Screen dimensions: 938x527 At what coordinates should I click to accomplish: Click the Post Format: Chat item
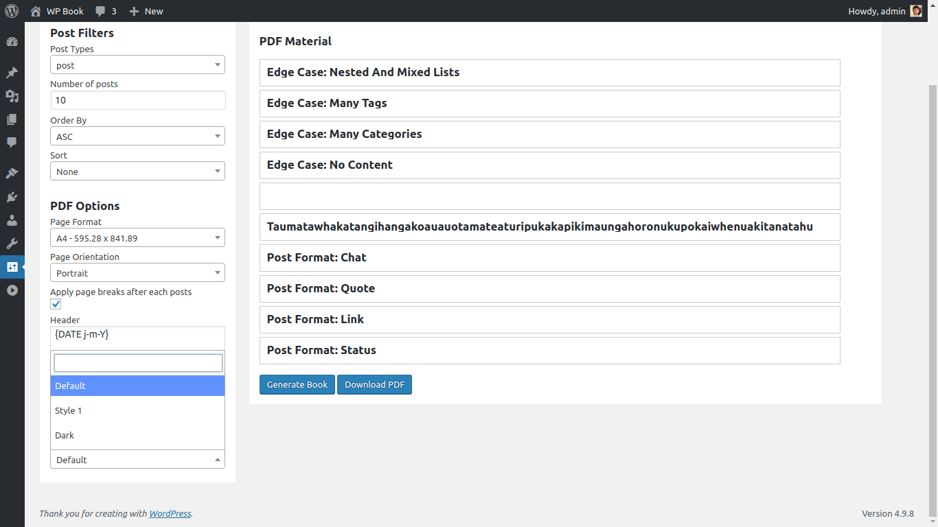[549, 258]
